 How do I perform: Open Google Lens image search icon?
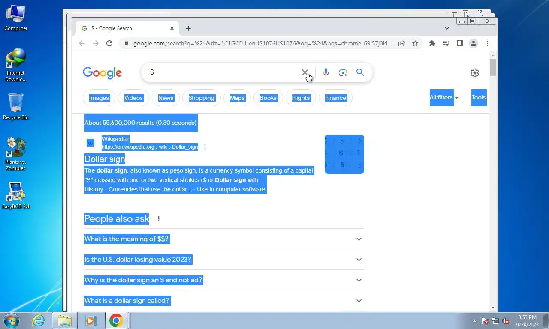343,72
